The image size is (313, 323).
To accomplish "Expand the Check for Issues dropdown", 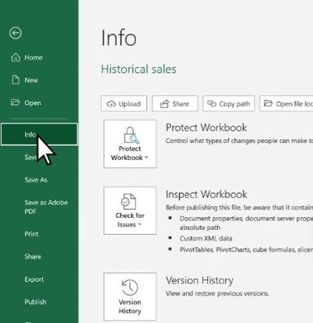I will [x=130, y=211].
